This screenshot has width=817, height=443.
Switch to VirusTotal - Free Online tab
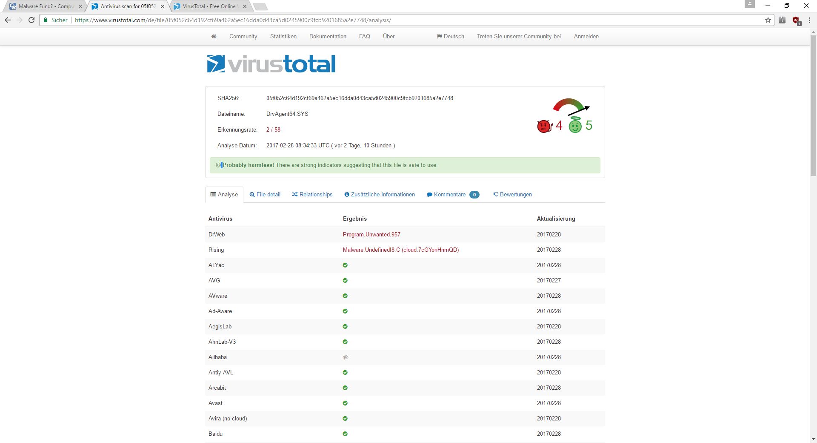click(x=210, y=6)
